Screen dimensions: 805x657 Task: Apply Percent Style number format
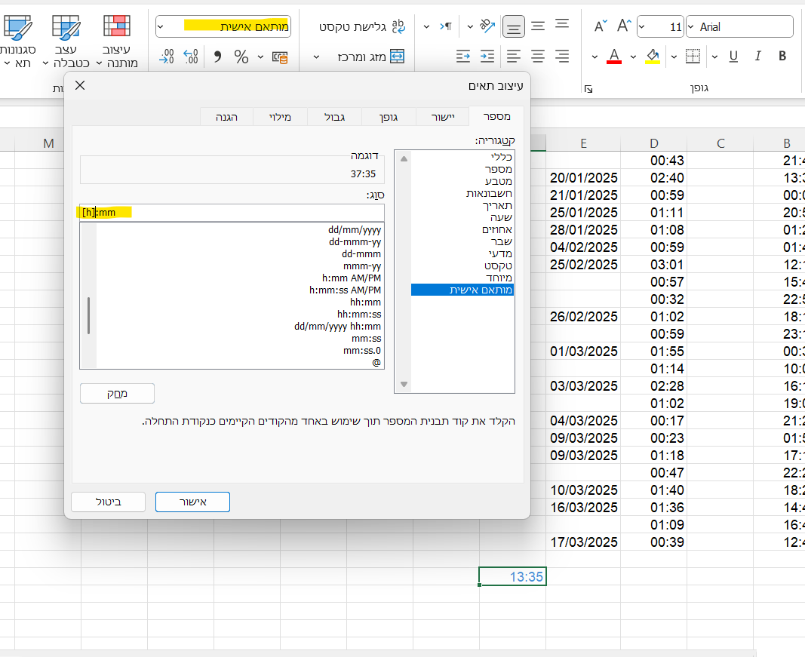241,57
